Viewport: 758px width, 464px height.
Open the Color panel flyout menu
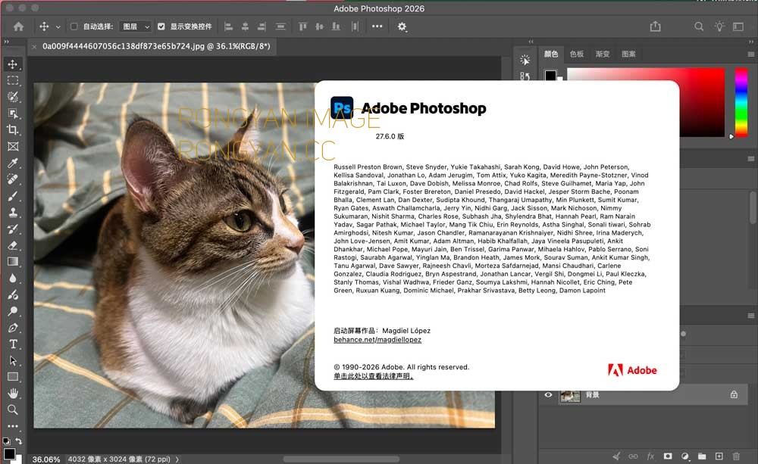[750, 54]
